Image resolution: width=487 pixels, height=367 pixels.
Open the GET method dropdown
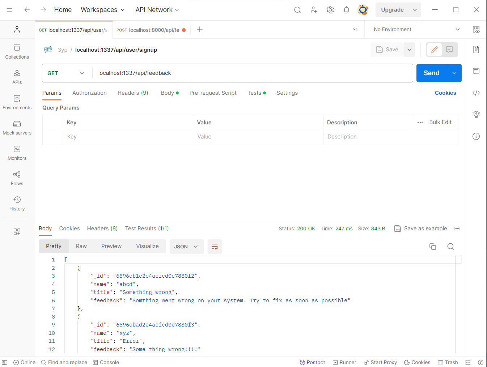coord(66,73)
